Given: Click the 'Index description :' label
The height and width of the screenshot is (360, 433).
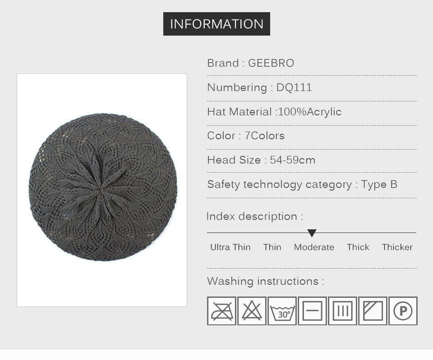Looking at the screenshot, I should (x=254, y=216).
